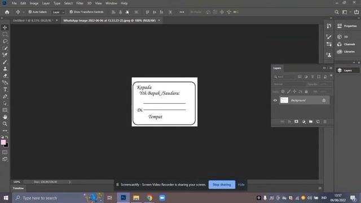Open the Window menu
The image size is (361, 203).
click(x=111, y=3)
